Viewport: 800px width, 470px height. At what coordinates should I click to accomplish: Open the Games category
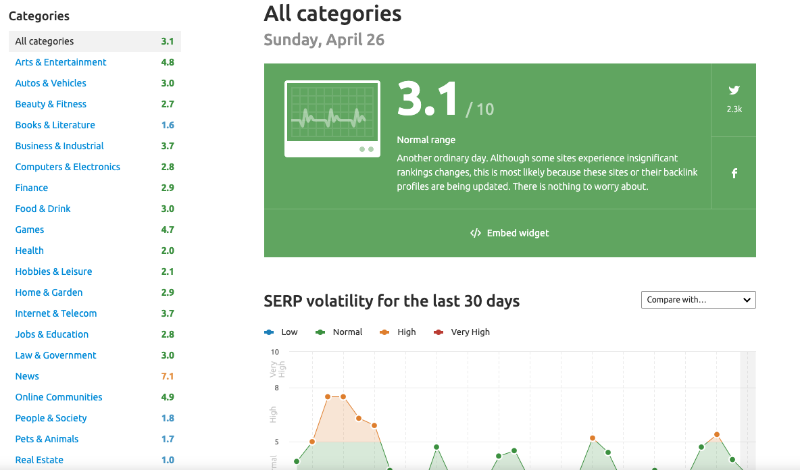coord(29,229)
